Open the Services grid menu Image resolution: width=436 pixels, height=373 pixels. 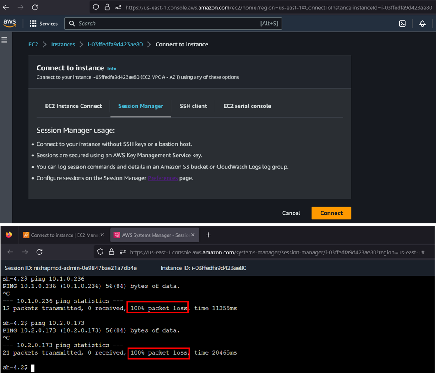(44, 24)
